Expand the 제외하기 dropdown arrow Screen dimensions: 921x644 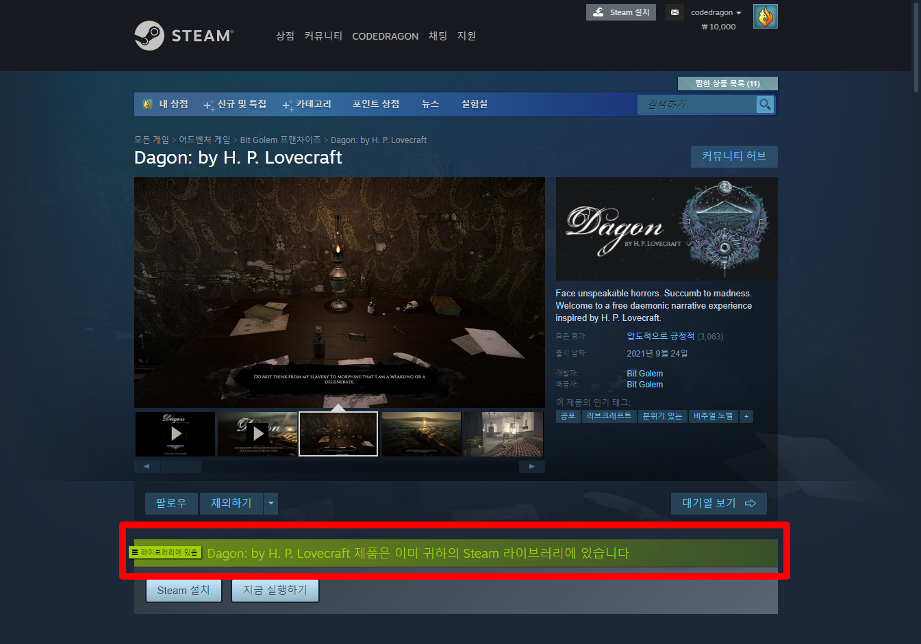point(271,503)
